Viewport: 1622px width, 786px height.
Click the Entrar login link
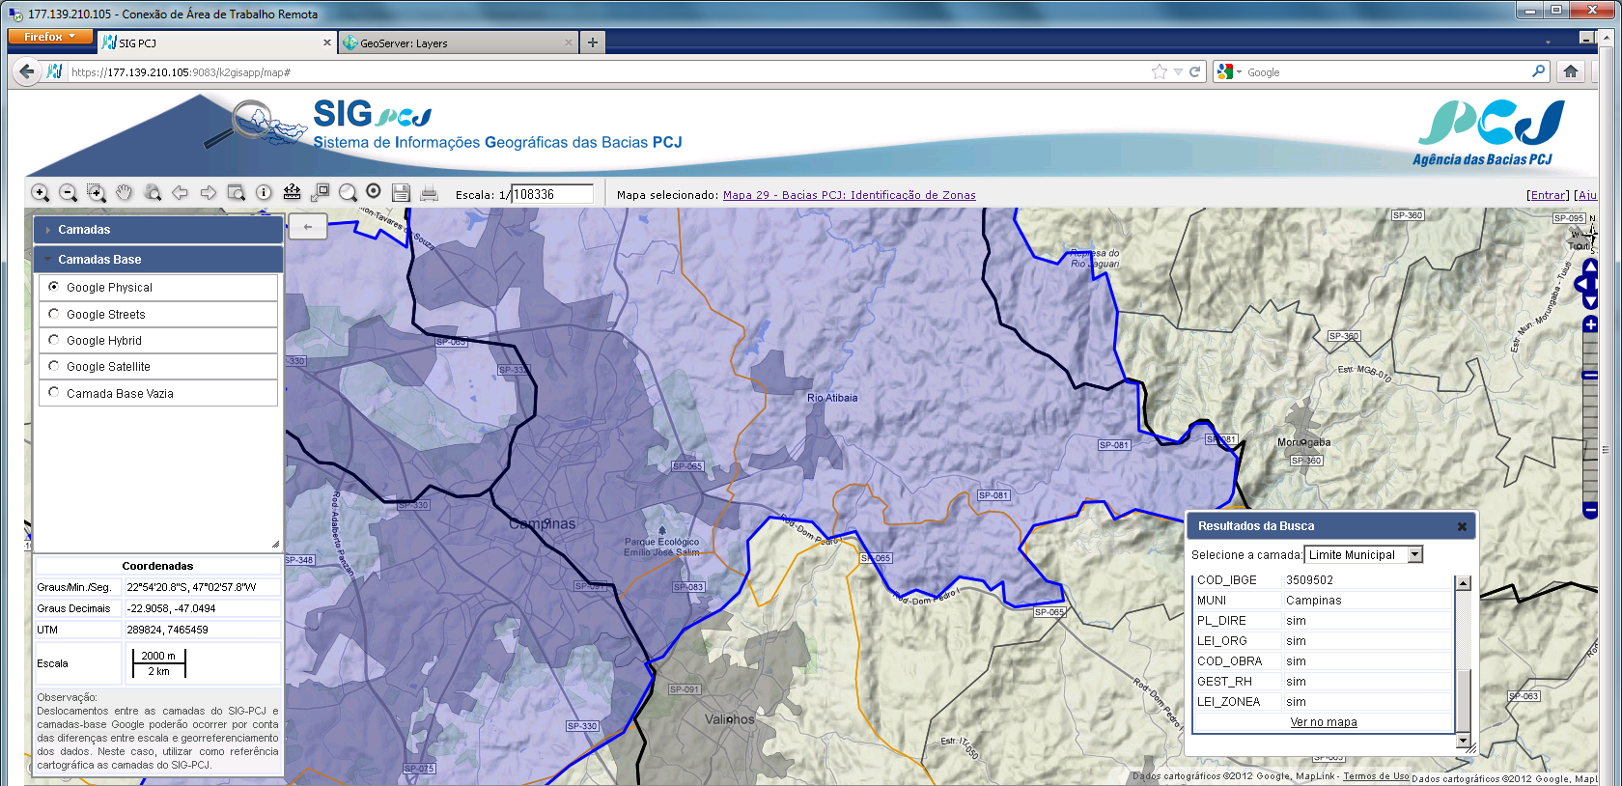(1549, 195)
